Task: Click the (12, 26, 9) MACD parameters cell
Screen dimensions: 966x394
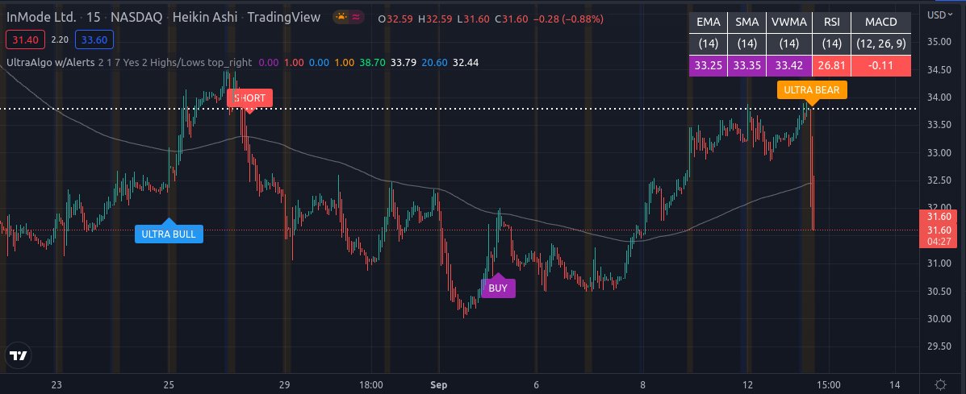Action: tap(881, 44)
